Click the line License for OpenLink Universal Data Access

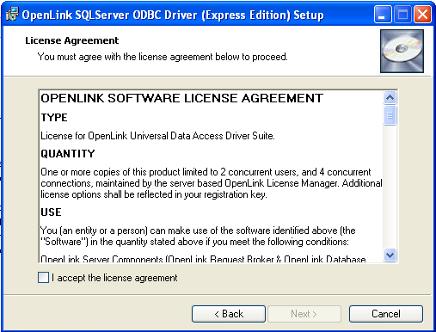click(x=157, y=136)
